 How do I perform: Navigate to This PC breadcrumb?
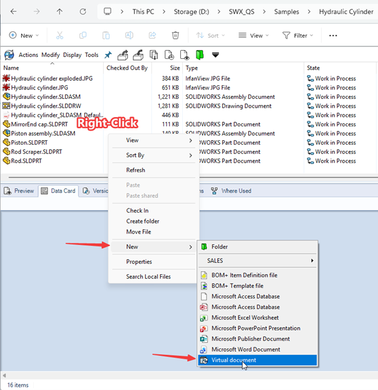(143, 12)
